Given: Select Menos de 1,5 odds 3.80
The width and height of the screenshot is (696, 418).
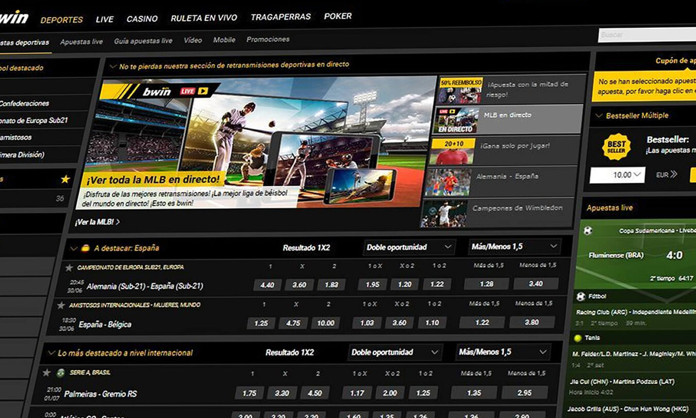Looking at the screenshot, I should pyautogui.click(x=532, y=322).
